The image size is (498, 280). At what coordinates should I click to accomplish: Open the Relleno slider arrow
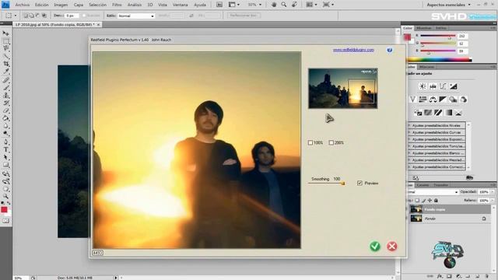coord(493,201)
